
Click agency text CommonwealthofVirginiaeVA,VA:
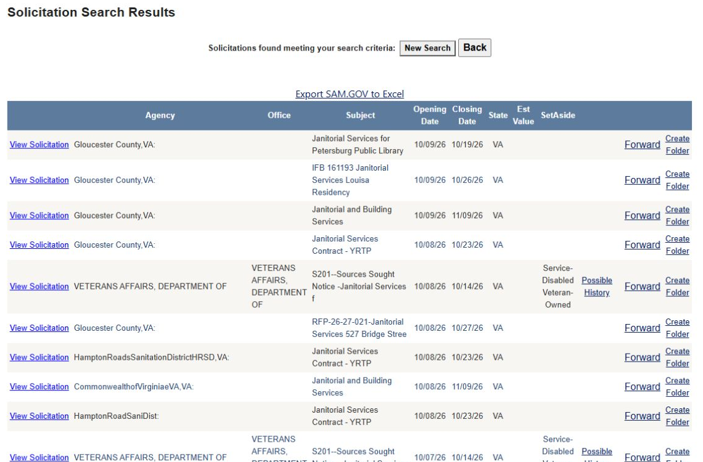point(134,387)
